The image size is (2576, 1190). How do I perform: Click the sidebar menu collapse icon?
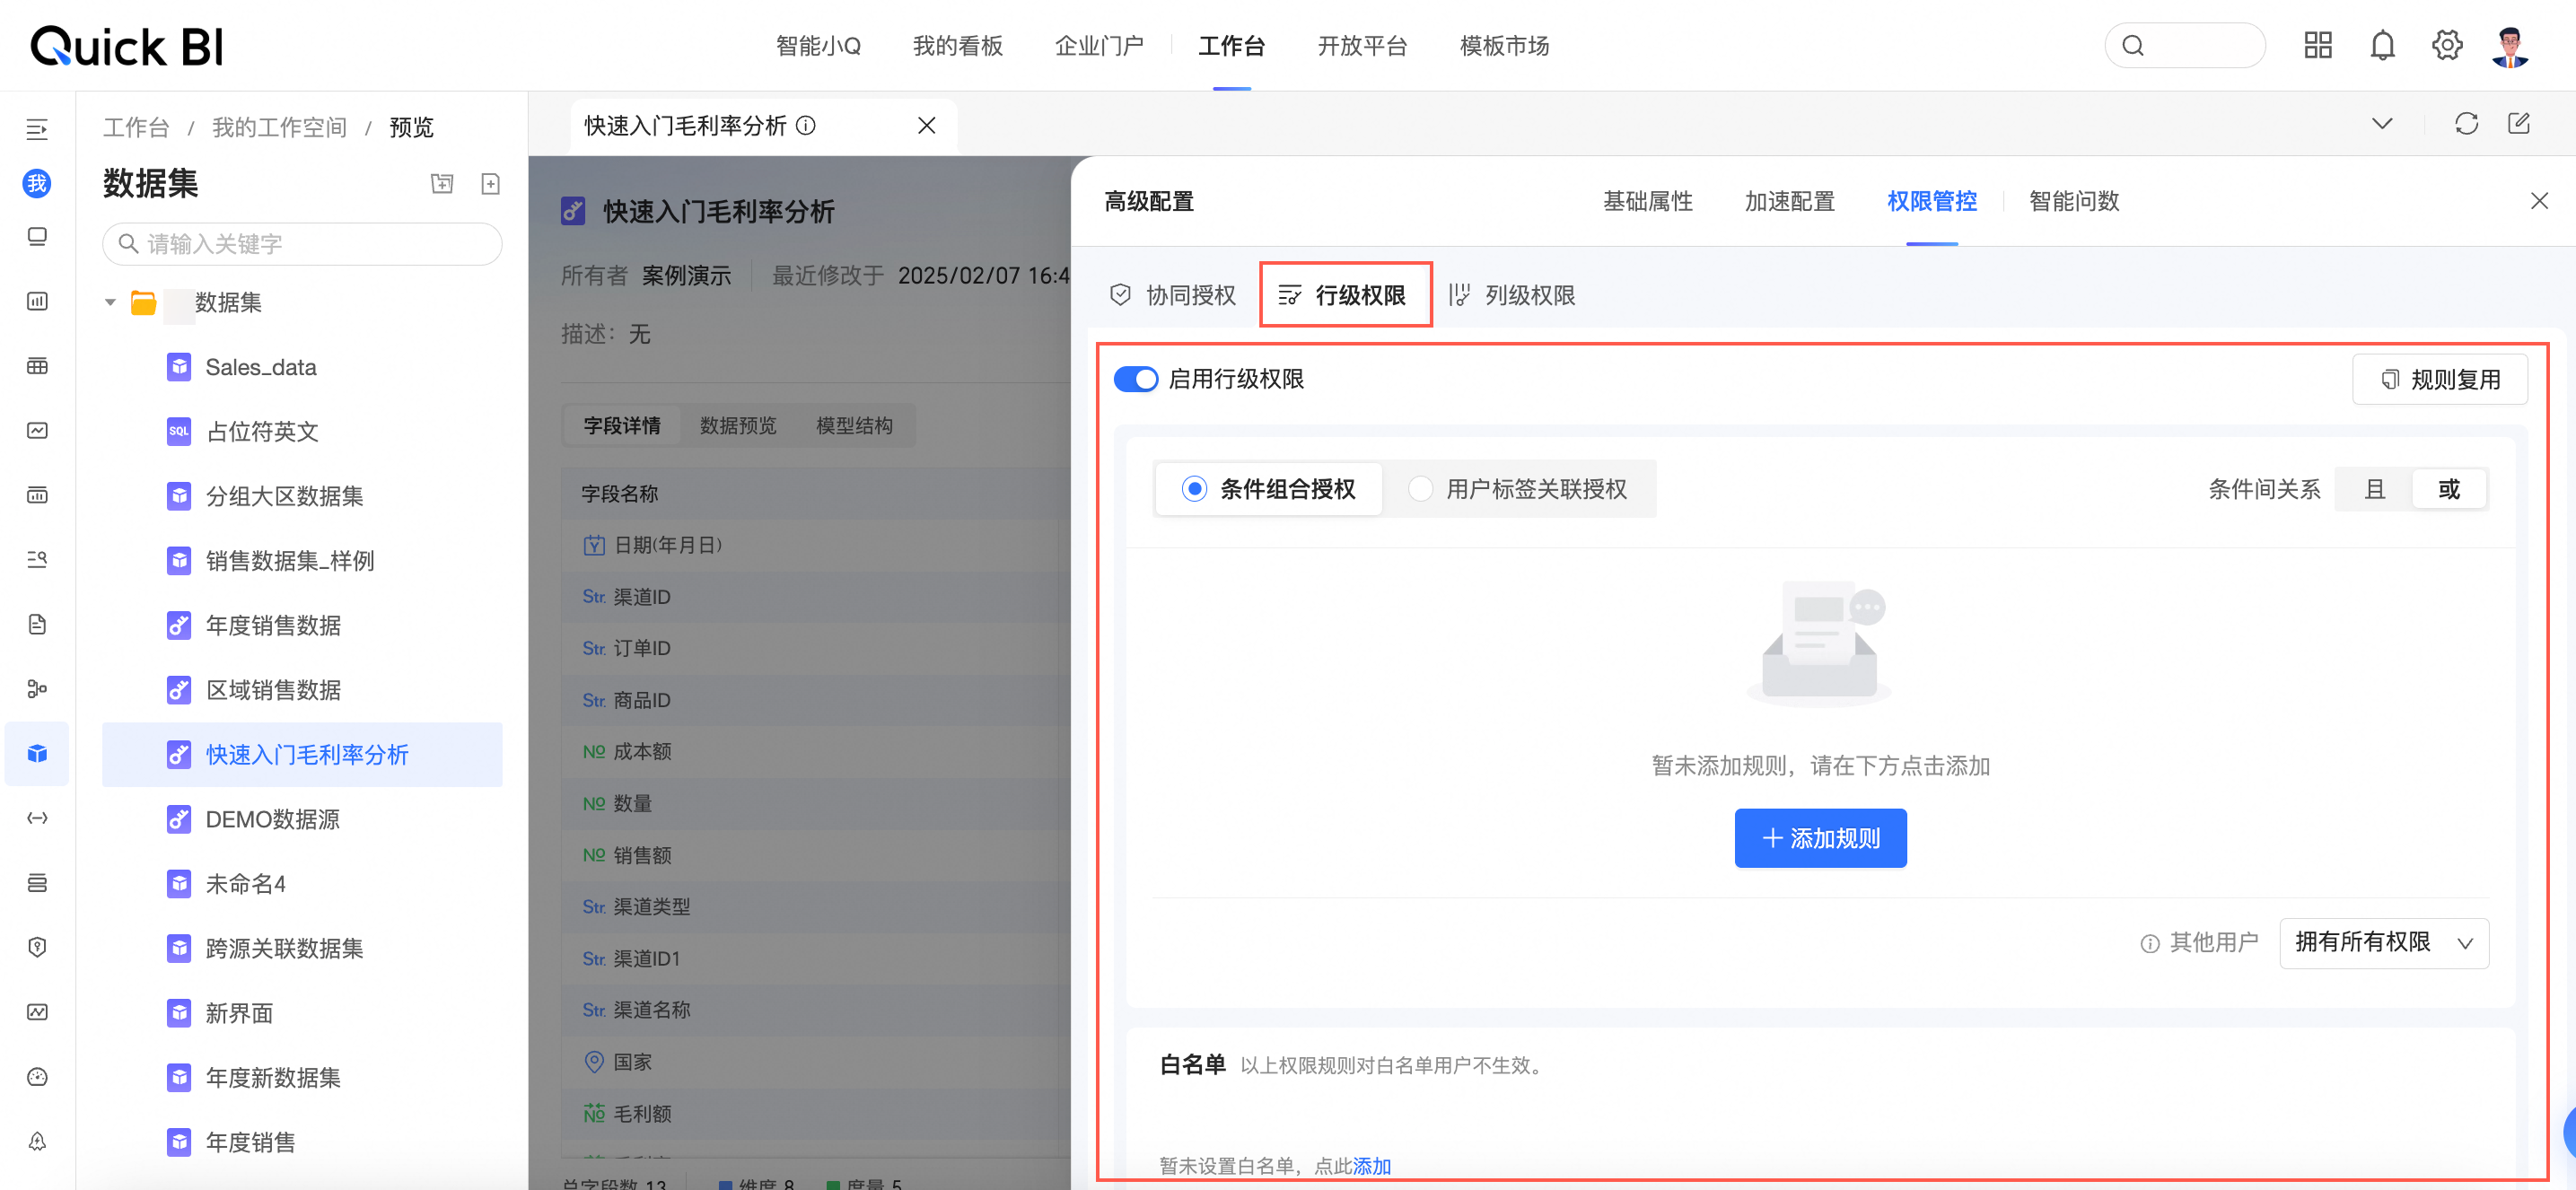[37, 129]
